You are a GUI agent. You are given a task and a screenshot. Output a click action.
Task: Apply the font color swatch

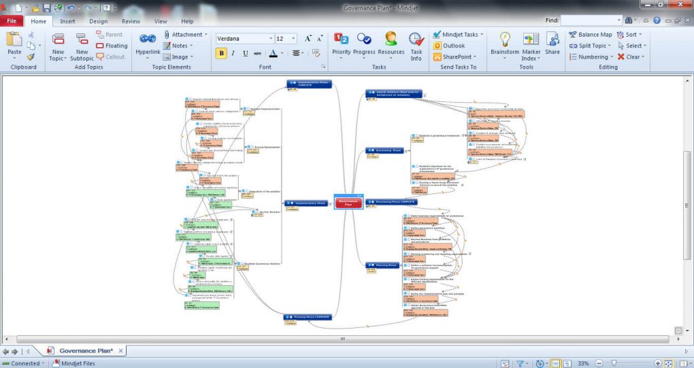tap(273, 53)
